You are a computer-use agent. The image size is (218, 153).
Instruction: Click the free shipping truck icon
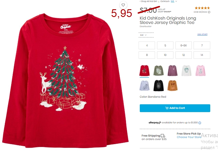pyautogui.click(x=163, y=136)
